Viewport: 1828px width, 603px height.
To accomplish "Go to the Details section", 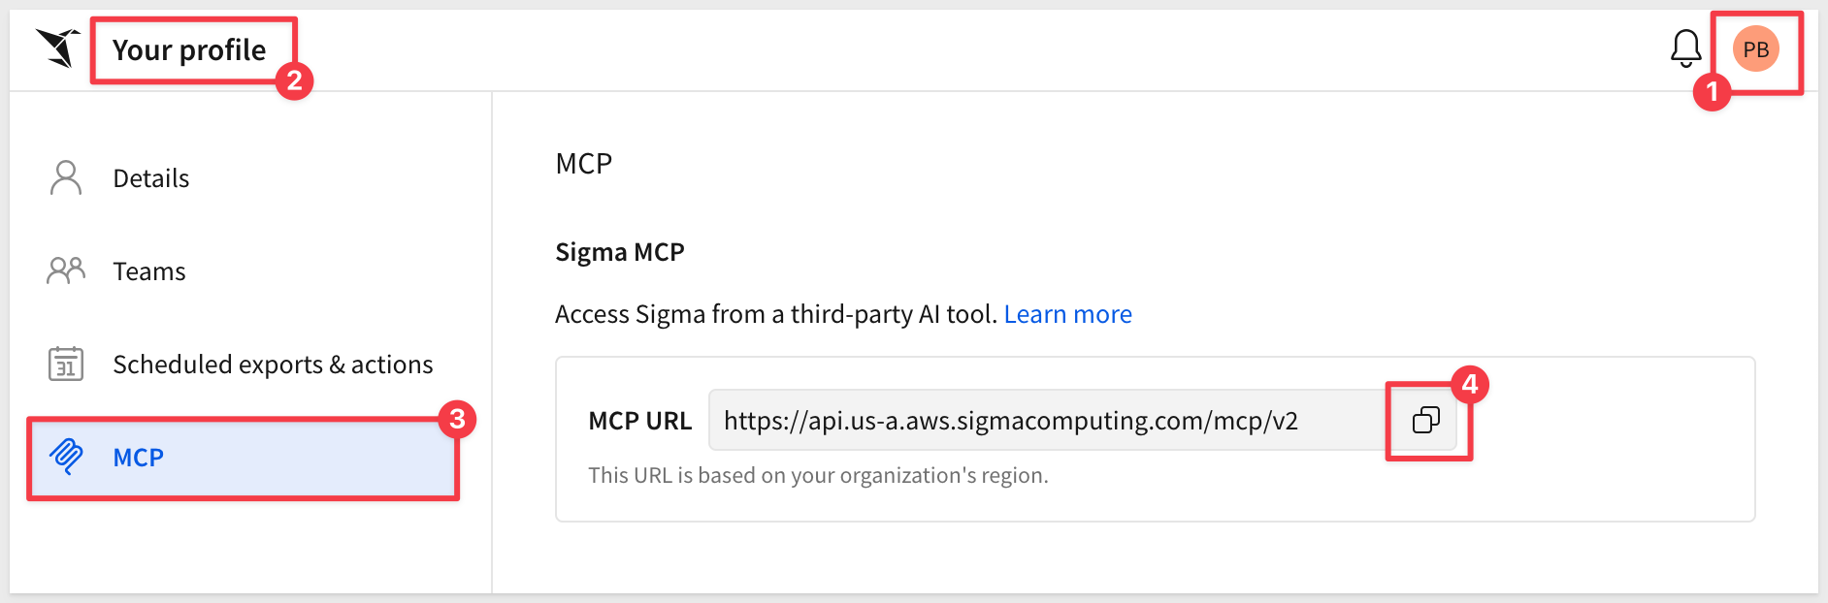I will click(x=150, y=178).
